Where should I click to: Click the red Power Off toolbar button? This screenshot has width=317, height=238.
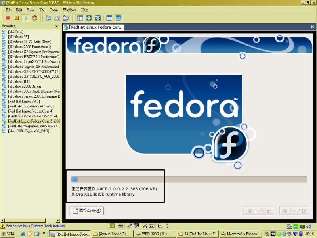pyautogui.click(x=8, y=18)
